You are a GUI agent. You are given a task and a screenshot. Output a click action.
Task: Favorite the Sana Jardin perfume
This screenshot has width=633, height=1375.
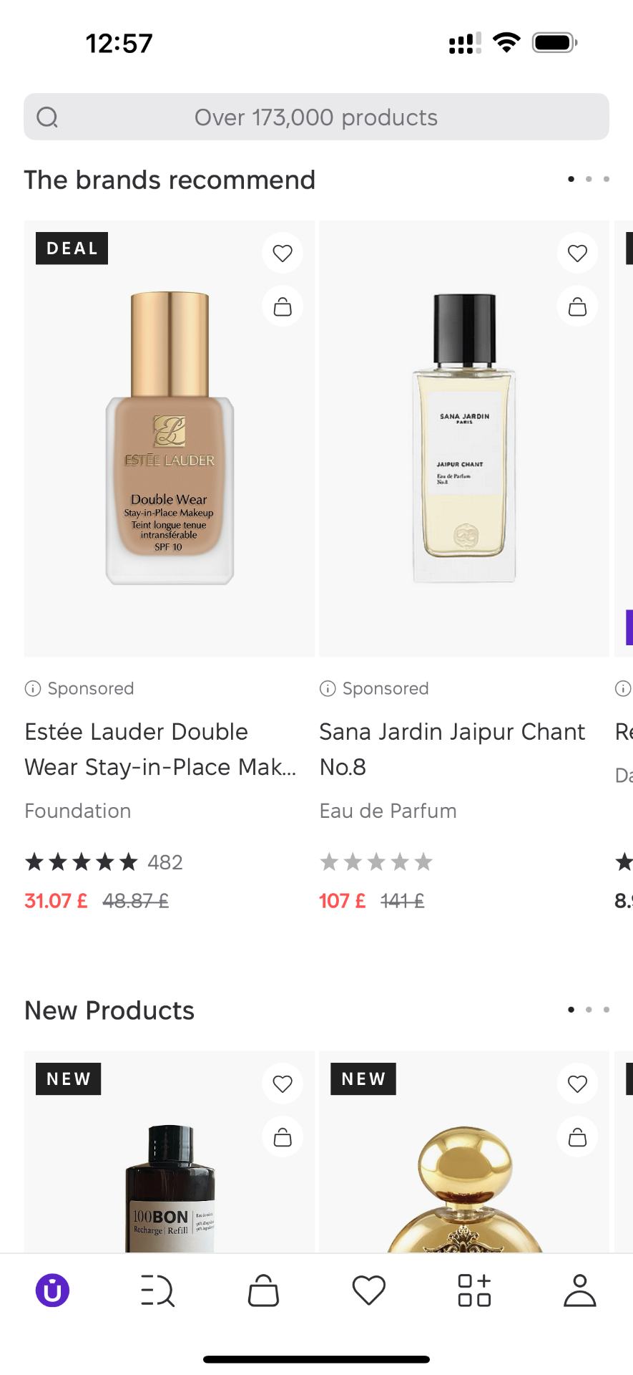pos(577,253)
